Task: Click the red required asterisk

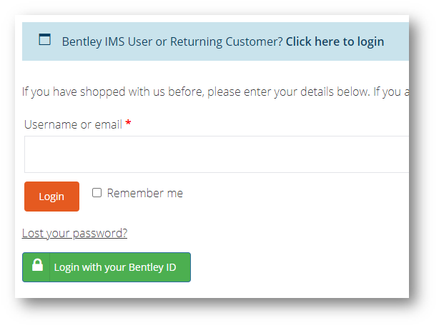Action: coord(128,124)
